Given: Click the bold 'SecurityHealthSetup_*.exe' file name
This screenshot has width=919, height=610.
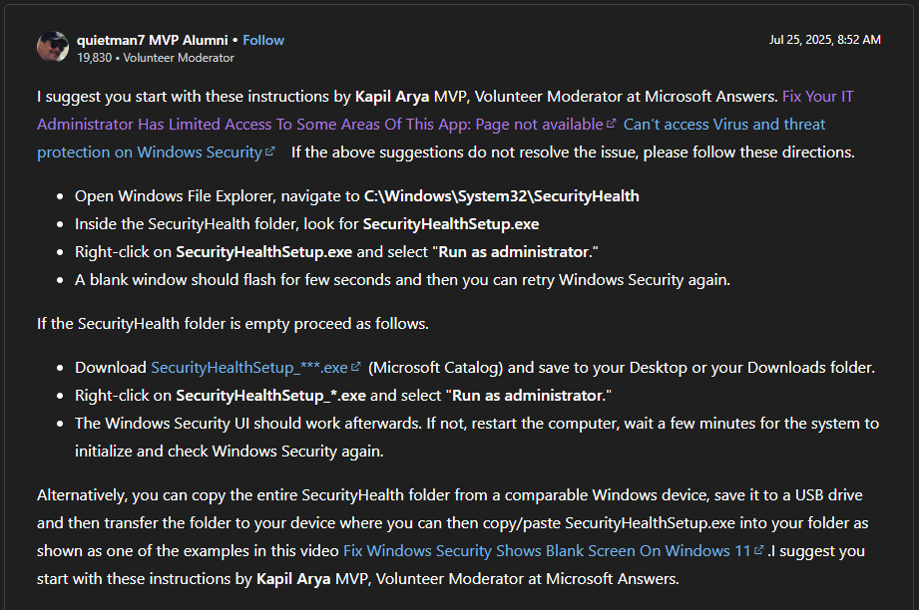Looking at the screenshot, I should coord(270,396).
